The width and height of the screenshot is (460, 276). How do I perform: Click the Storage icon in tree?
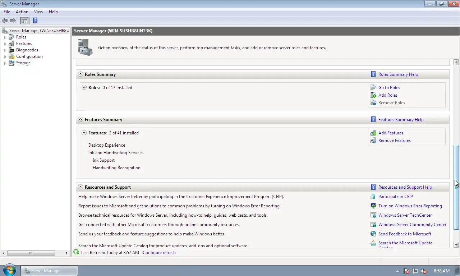pyautogui.click(x=11, y=63)
